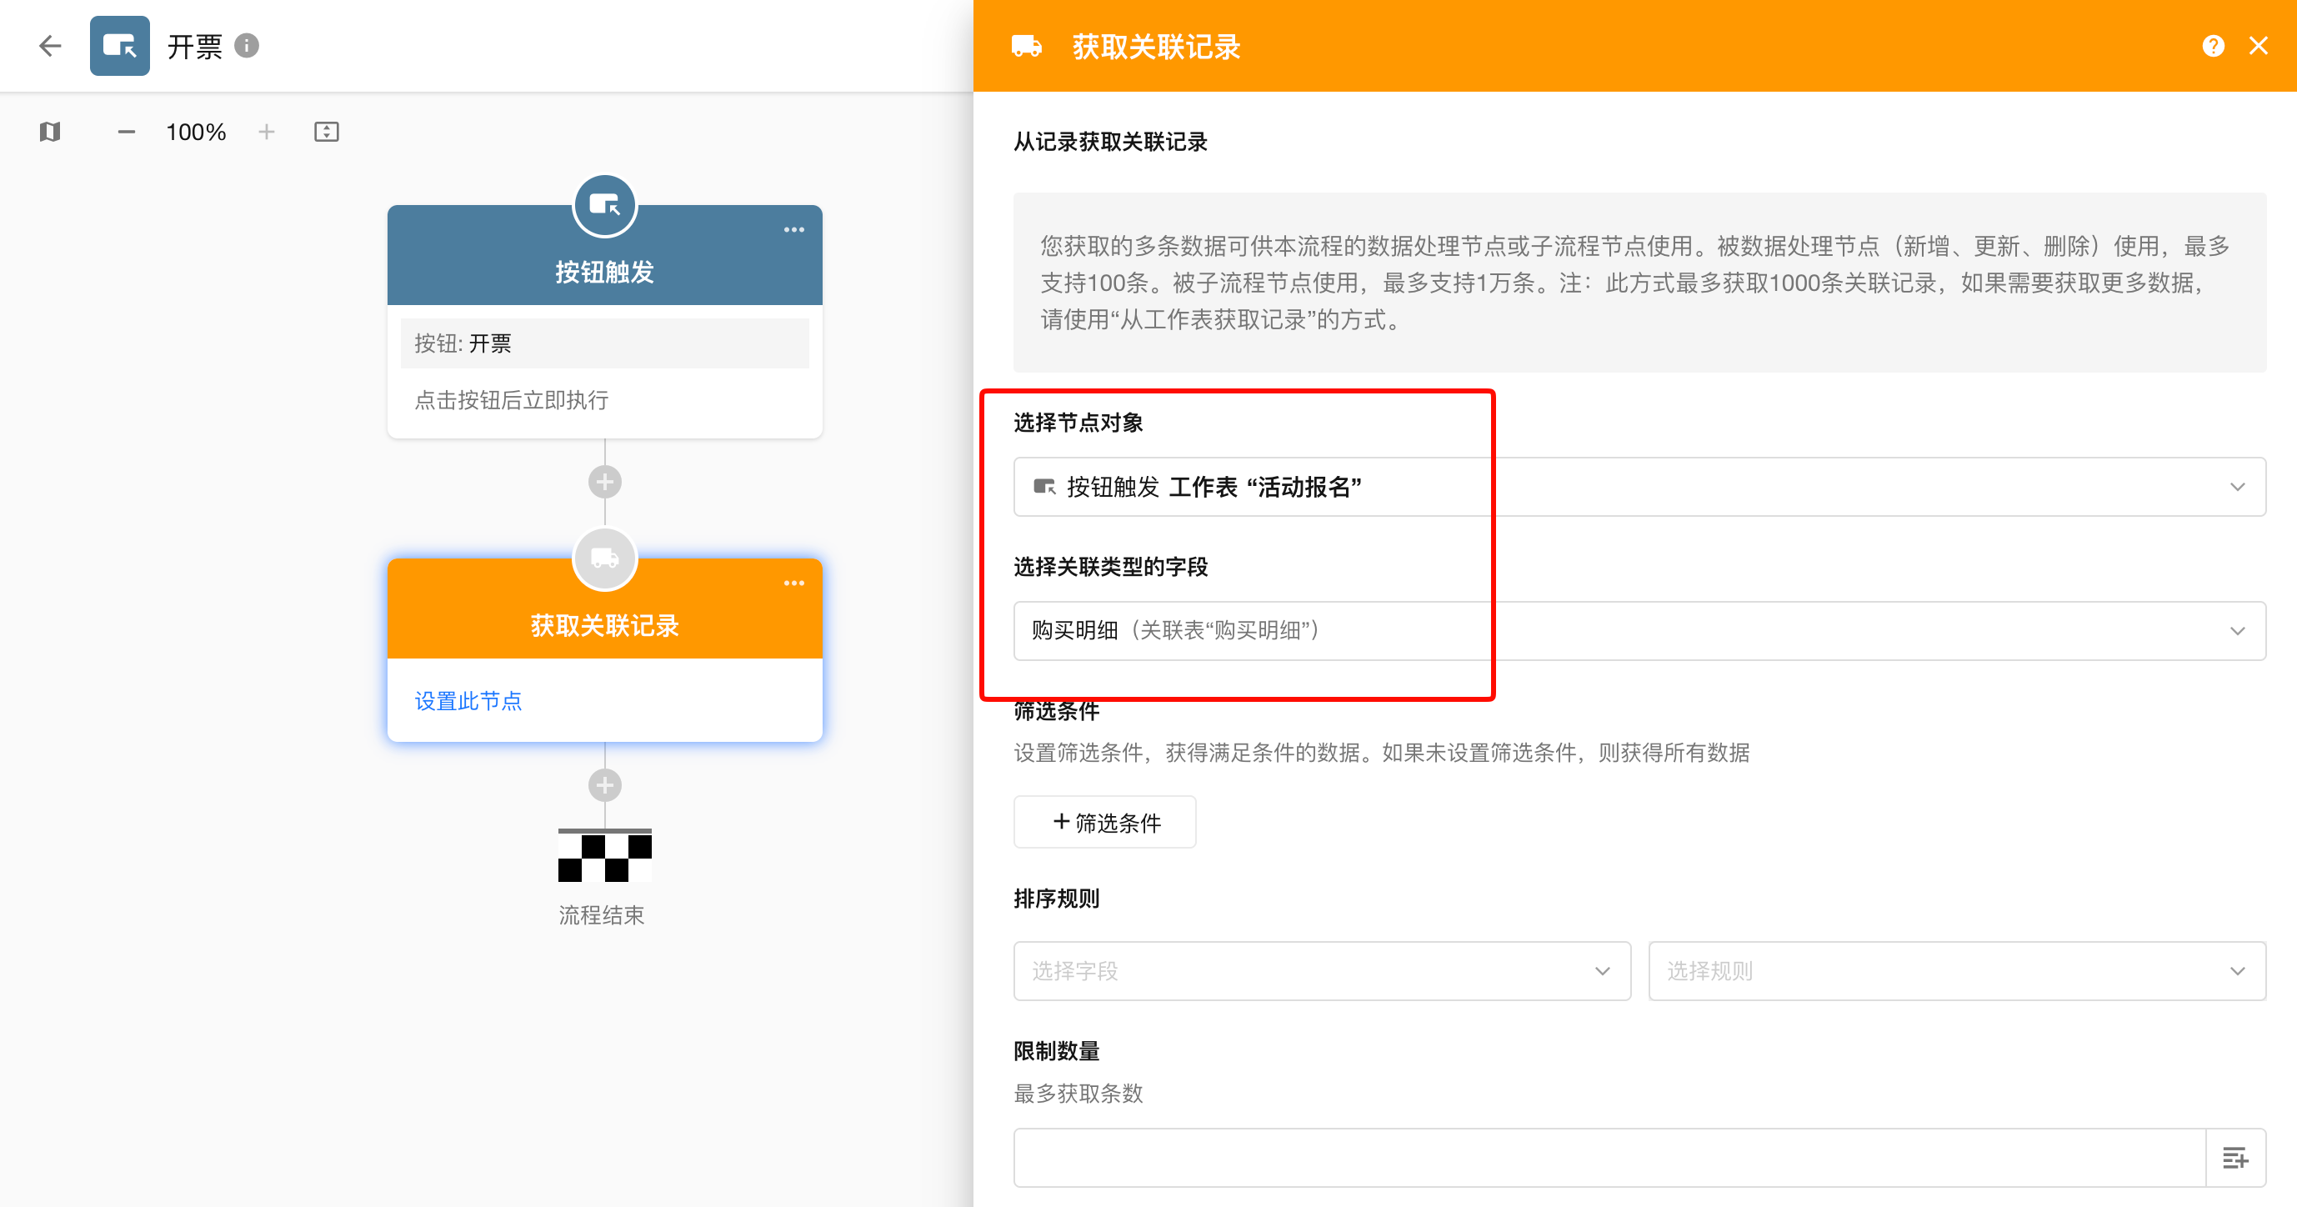The height and width of the screenshot is (1207, 2297).
Task: Open 获取关联记录 node's three-dot menu
Action: (793, 583)
